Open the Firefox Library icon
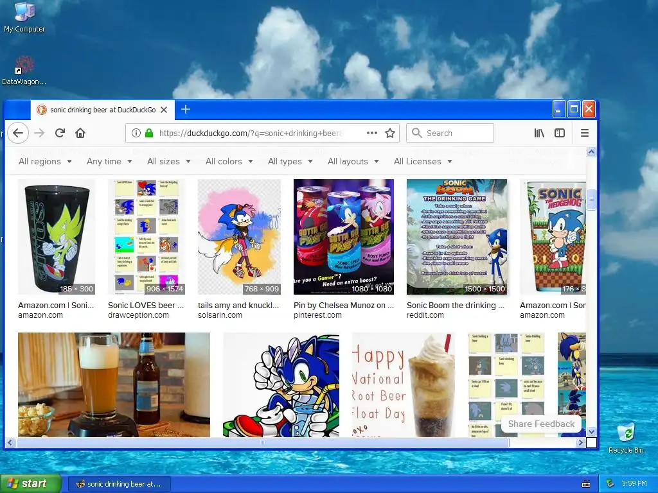 [539, 133]
